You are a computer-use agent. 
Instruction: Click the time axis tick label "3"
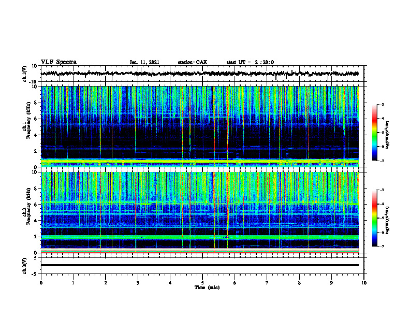coord(138,283)
